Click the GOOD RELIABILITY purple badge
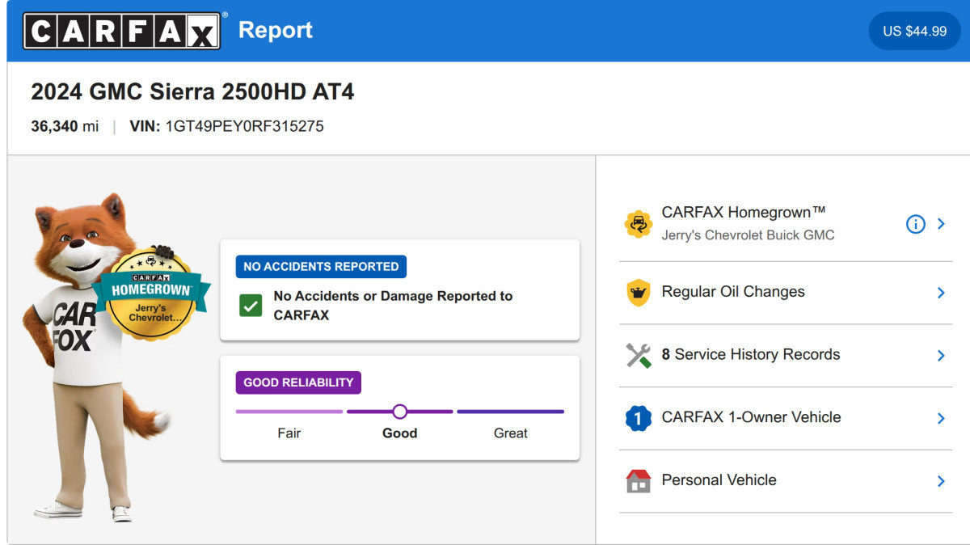Screen dimensions: 970x545 [298, 382]
